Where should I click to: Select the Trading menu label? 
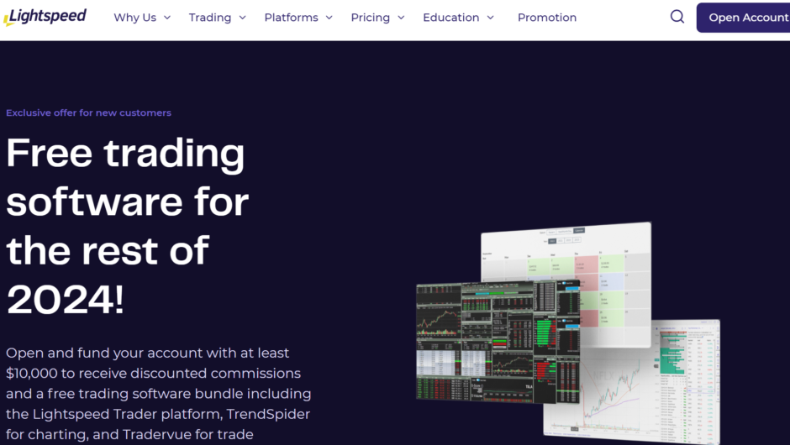click(x=209, y=18)
